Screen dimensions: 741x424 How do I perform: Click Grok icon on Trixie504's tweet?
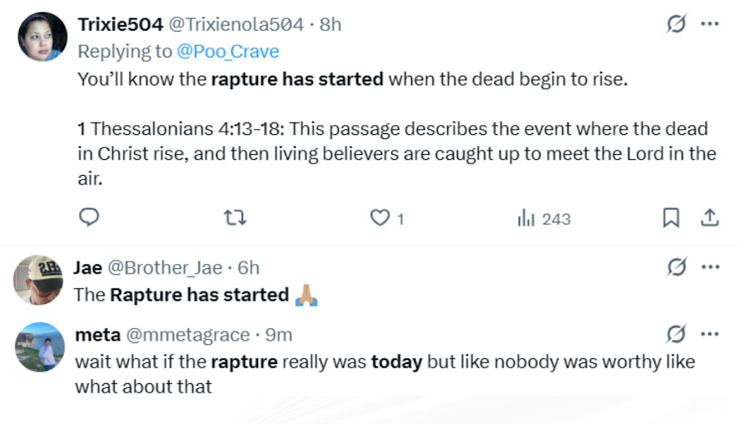[x=677, y=24]
